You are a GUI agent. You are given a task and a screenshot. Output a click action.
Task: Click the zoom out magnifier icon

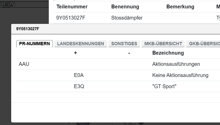pyautogui.click(x=1, y=5)
